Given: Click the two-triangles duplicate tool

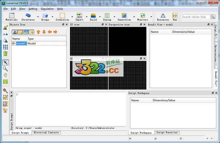Looking at the screenshot, I should pos(5,34).
